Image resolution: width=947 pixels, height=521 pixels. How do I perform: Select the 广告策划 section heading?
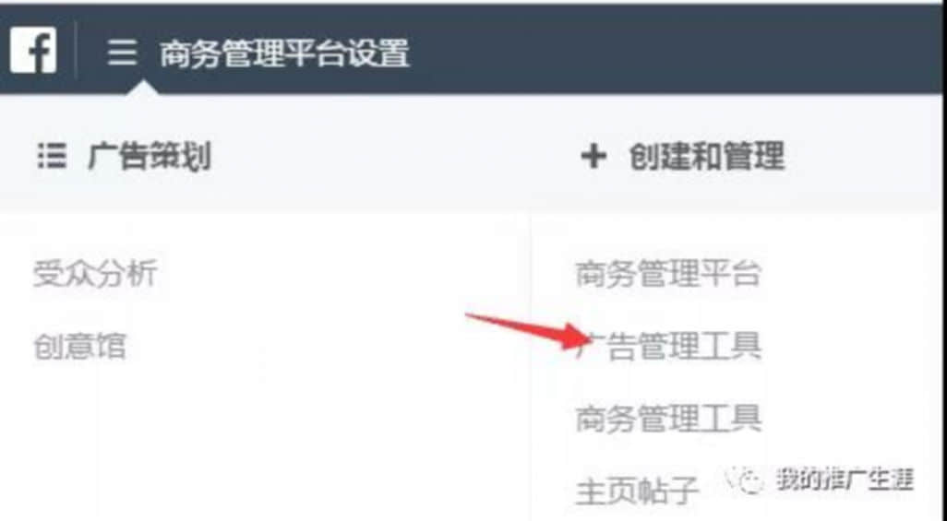tap(150, 157)
